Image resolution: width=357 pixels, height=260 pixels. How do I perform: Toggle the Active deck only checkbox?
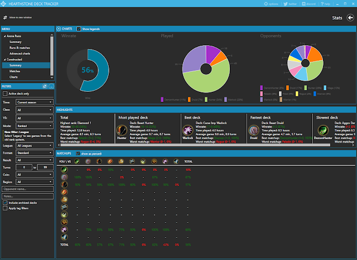tap(5, 94)
